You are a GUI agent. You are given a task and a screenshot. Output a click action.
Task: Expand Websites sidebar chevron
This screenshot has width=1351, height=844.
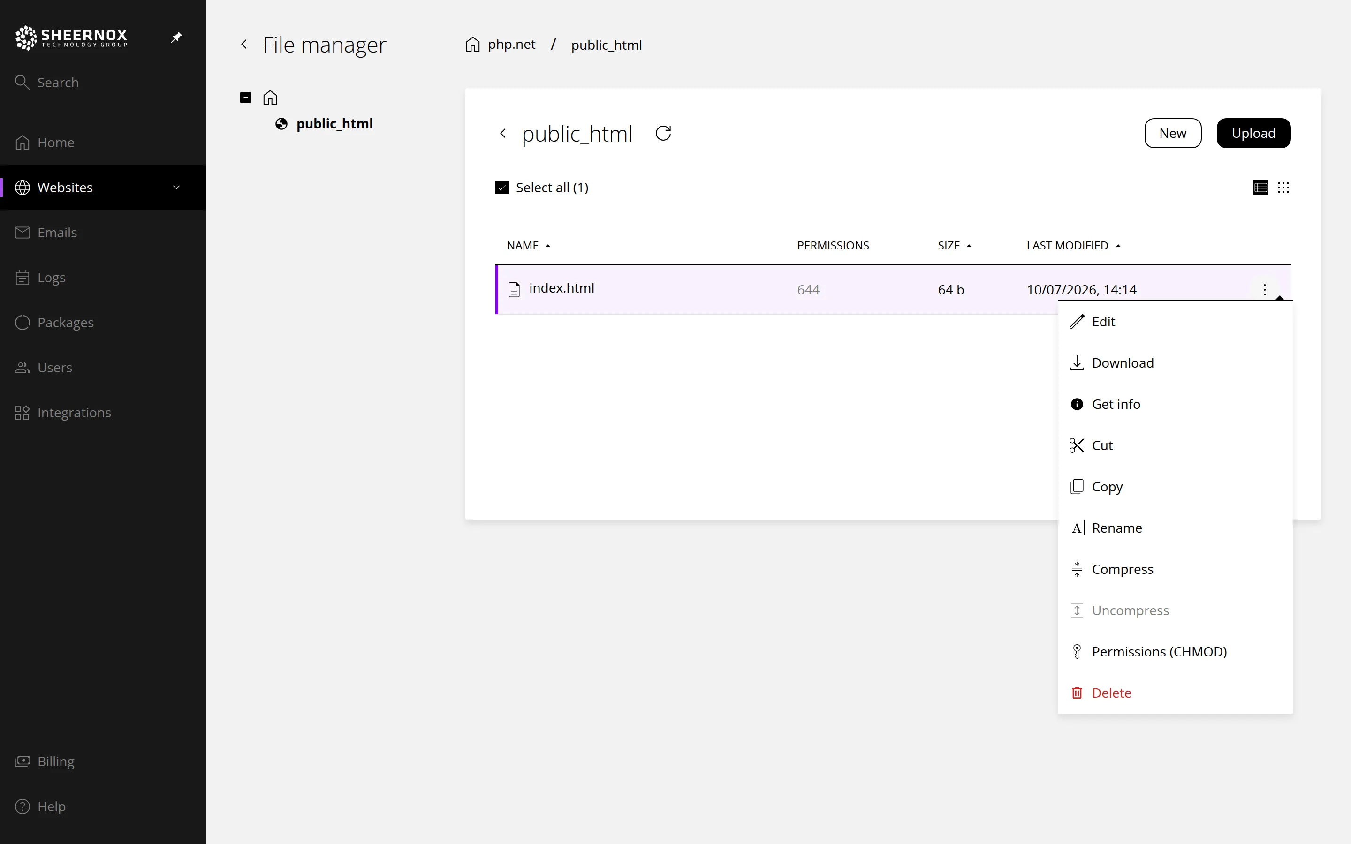pyautogui.click(x=176, y=188)
